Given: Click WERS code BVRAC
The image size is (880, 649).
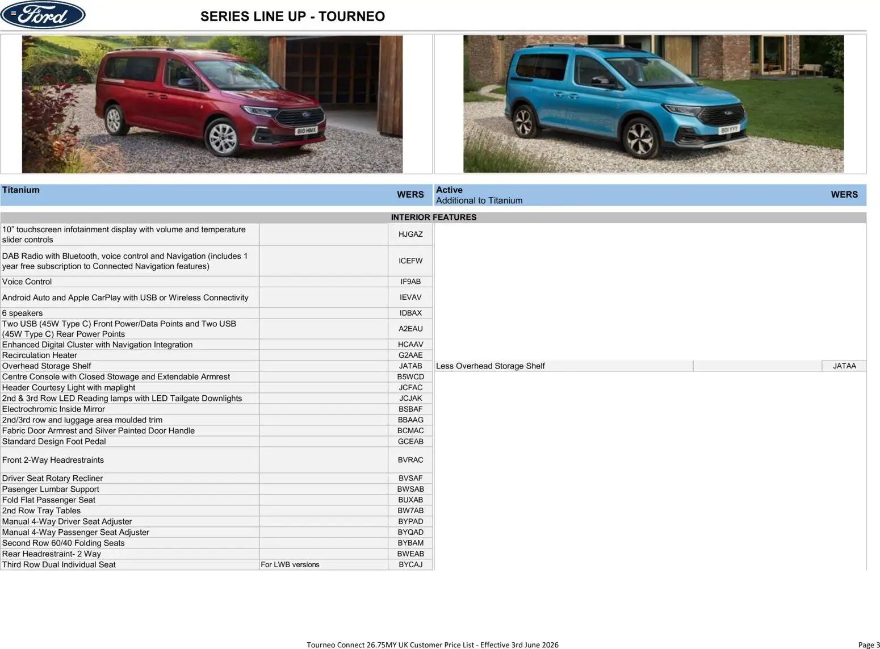Looking at the screenshot, I should coord(410,460).
